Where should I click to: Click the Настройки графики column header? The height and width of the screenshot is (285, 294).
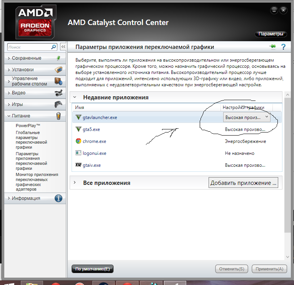243,107
